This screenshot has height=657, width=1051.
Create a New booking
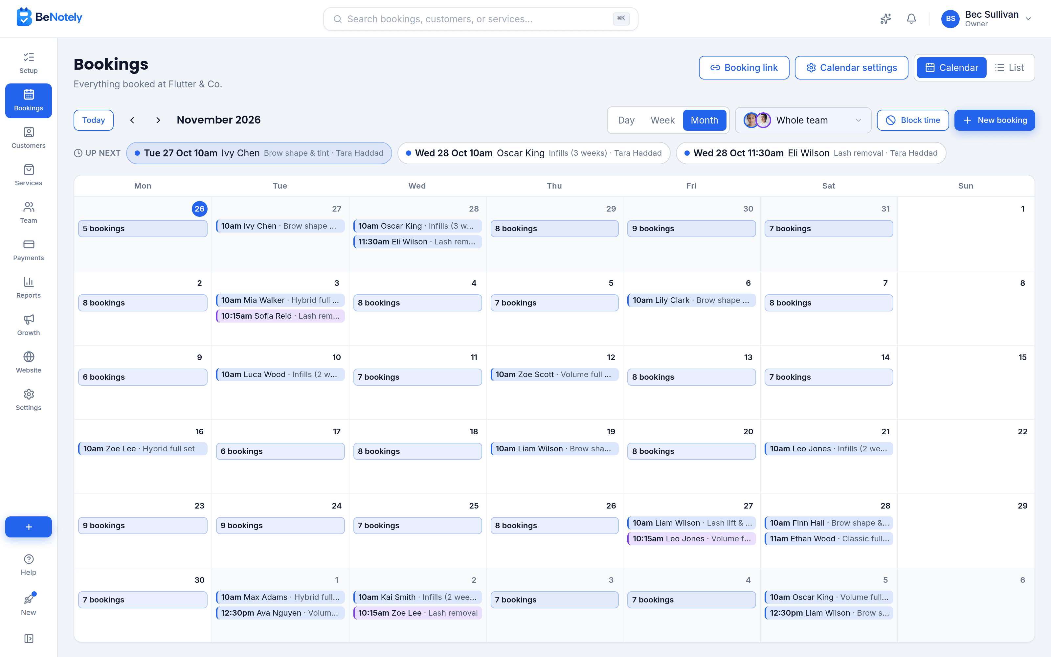[x=995, y=120]
